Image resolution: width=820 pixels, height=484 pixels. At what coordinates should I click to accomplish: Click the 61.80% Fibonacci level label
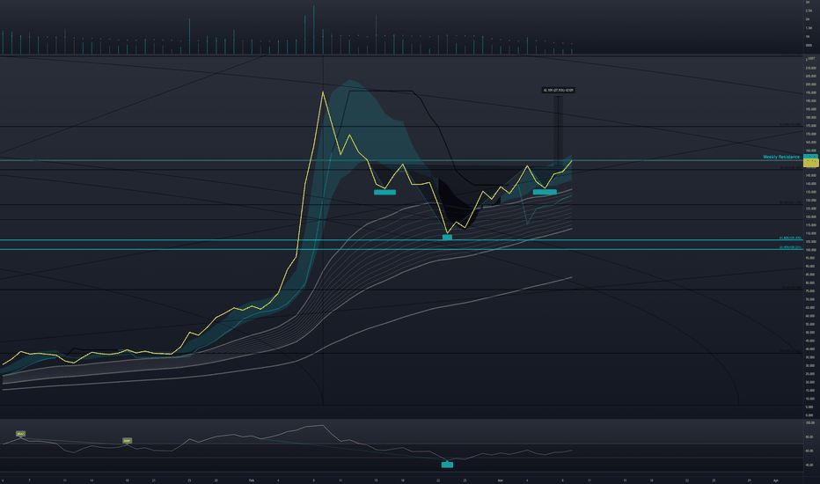(x=790, y=238)
